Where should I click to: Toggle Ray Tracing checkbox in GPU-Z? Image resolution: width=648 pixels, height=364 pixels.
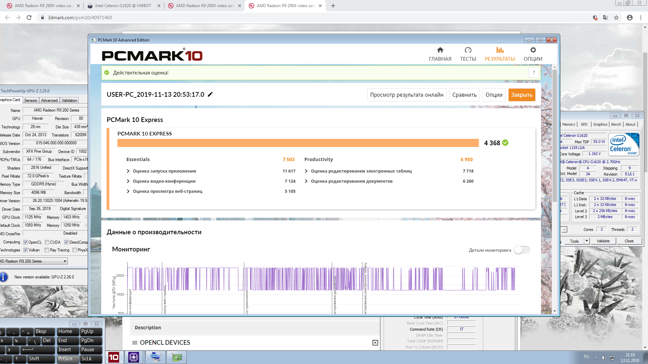point(47,250)
